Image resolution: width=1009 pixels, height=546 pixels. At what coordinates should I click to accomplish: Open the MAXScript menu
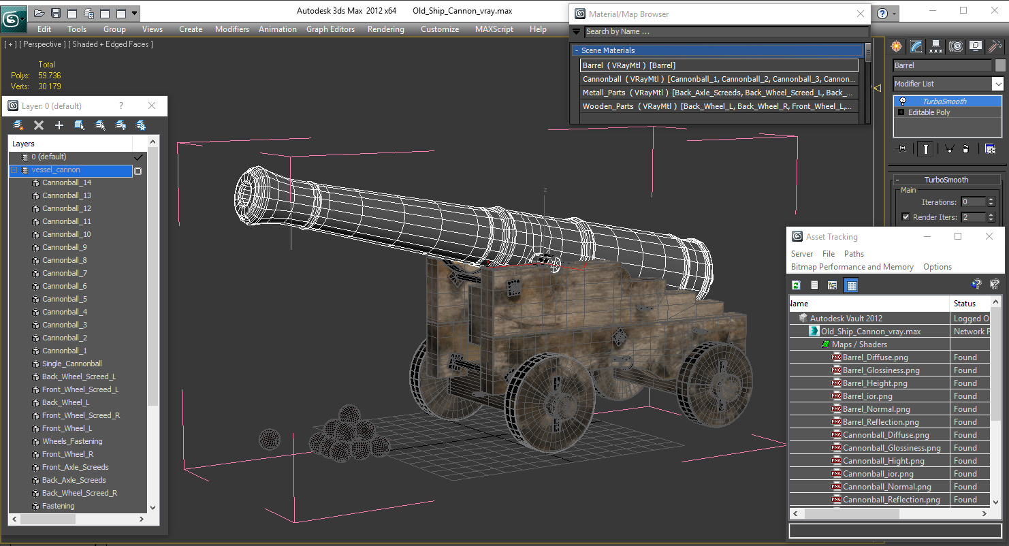point(494,29)
